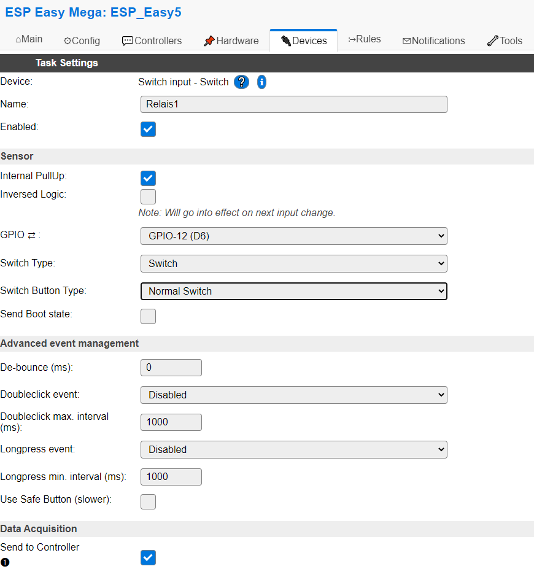Viewport: 534px width, 569px height.
Task: Click the 'Send to Controller' label
Action: (x=40, y=548)
